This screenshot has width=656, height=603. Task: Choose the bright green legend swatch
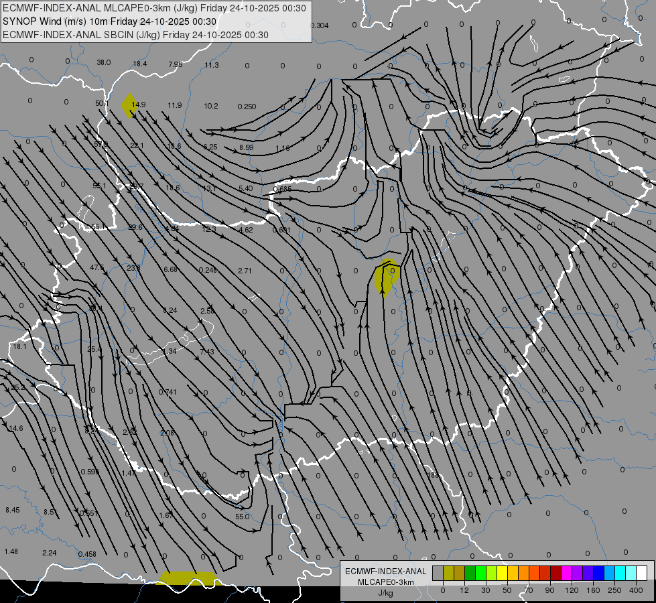click(480, 574)
